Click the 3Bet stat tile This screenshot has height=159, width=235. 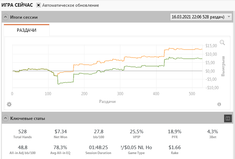[x=212, y=134]
